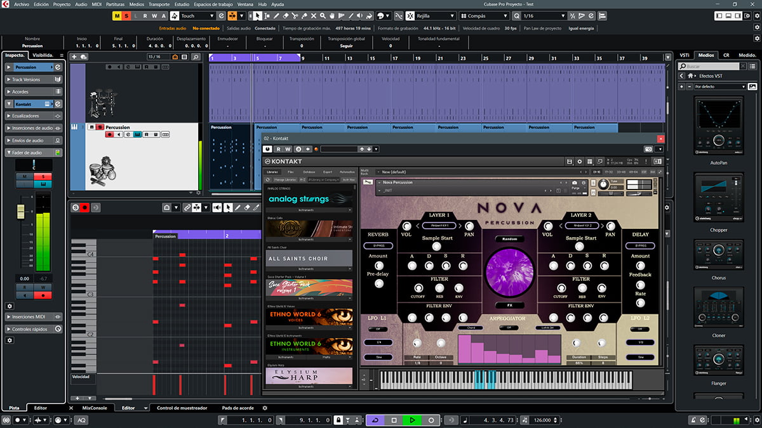762x428 pixels.
Task: Click Quantize Q icon in toolbar
Action: tap(516, 15)
